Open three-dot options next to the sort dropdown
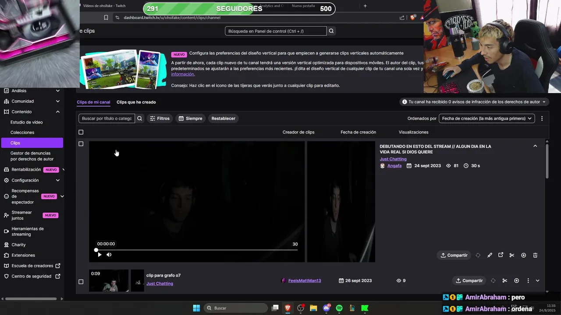This screenshot has height=315, width=561. (x=542, y=119)
